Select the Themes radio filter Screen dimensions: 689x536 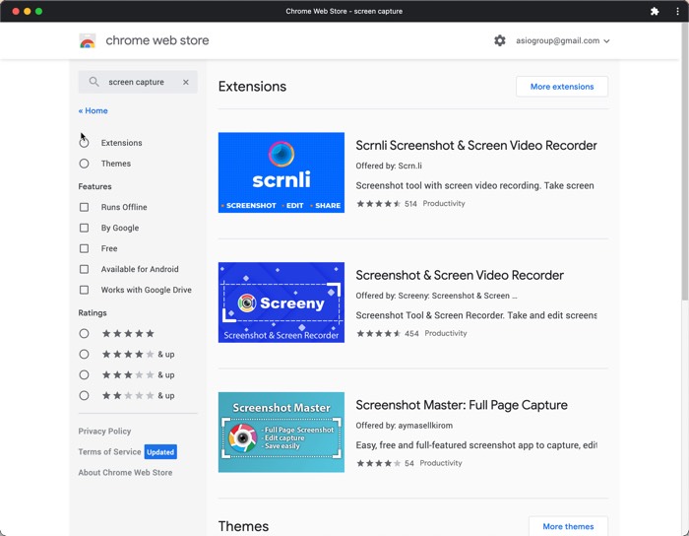point(84,164)
